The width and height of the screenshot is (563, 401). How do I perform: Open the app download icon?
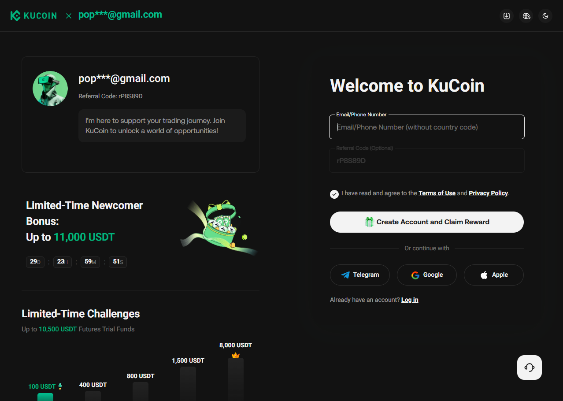[506, 15]
